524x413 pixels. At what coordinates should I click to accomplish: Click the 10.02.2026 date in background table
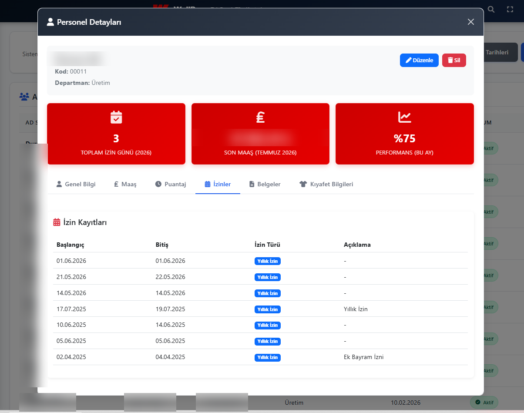coord(406,403)
